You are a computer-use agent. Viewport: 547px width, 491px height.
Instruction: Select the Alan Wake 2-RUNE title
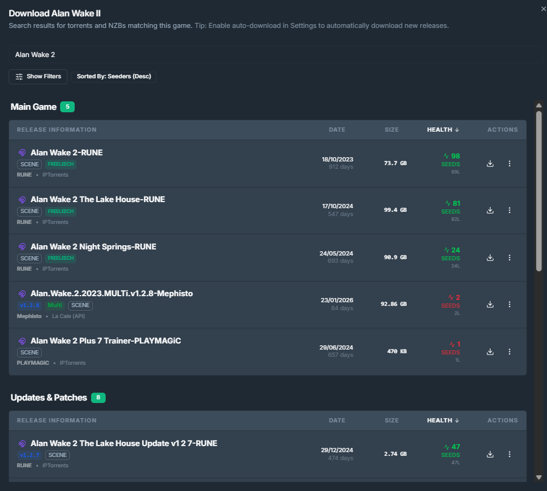(x=67, y=152)
